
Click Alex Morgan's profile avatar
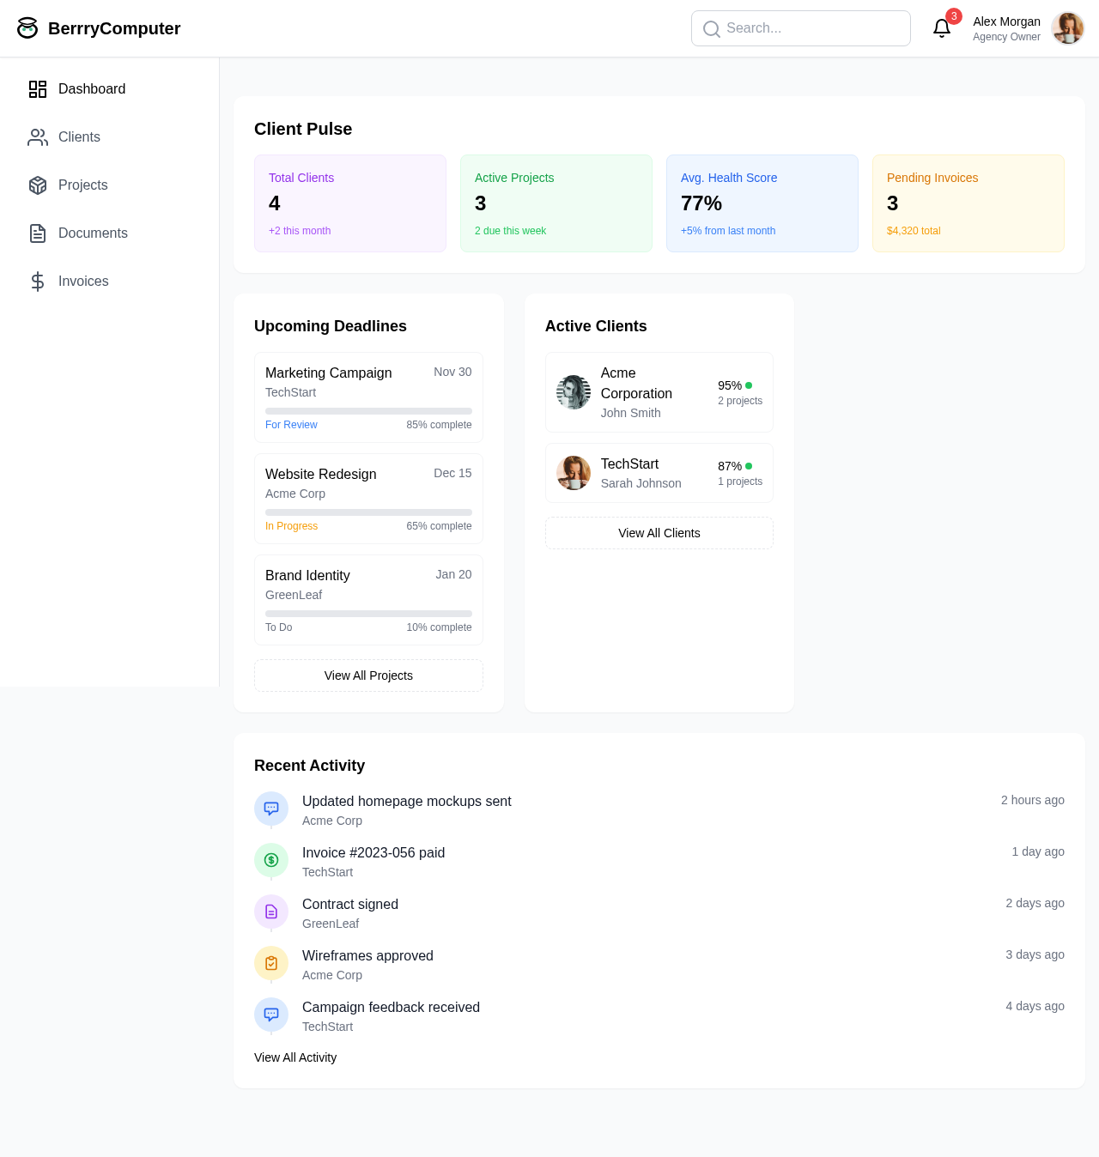pyautogui.click(x=1067, y=27)
